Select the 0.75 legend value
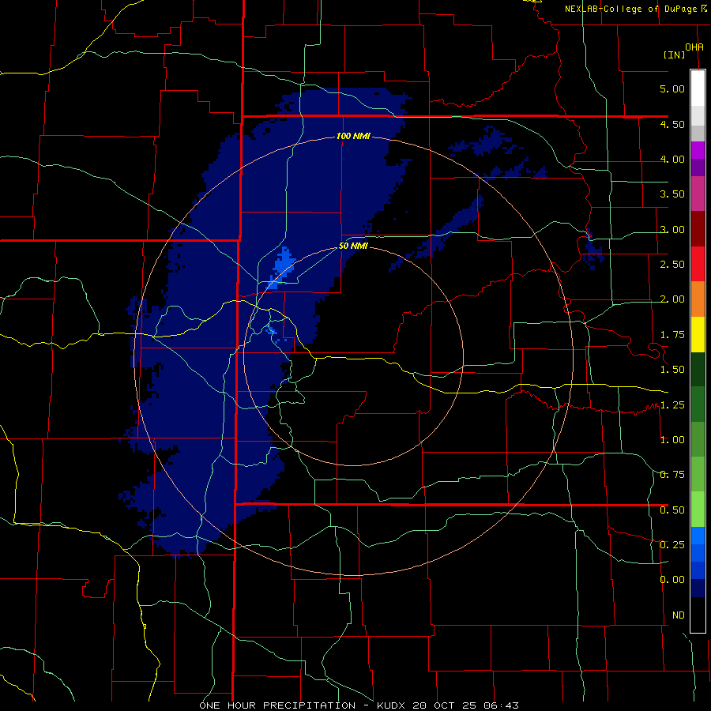The image size is (711, 711). [672, 475]
